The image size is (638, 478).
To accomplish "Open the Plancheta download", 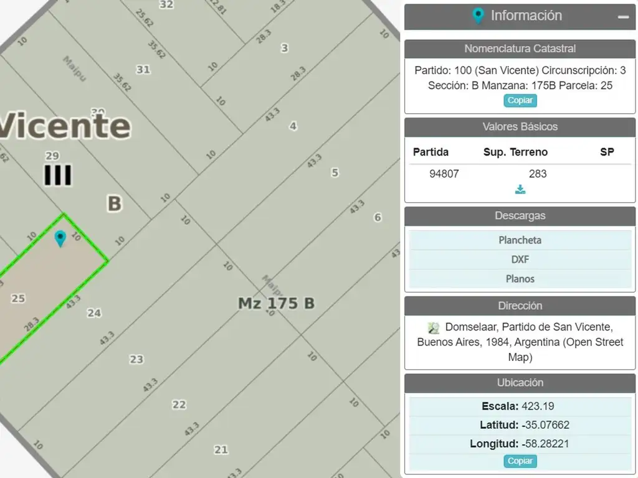I will tap(520, 240).
